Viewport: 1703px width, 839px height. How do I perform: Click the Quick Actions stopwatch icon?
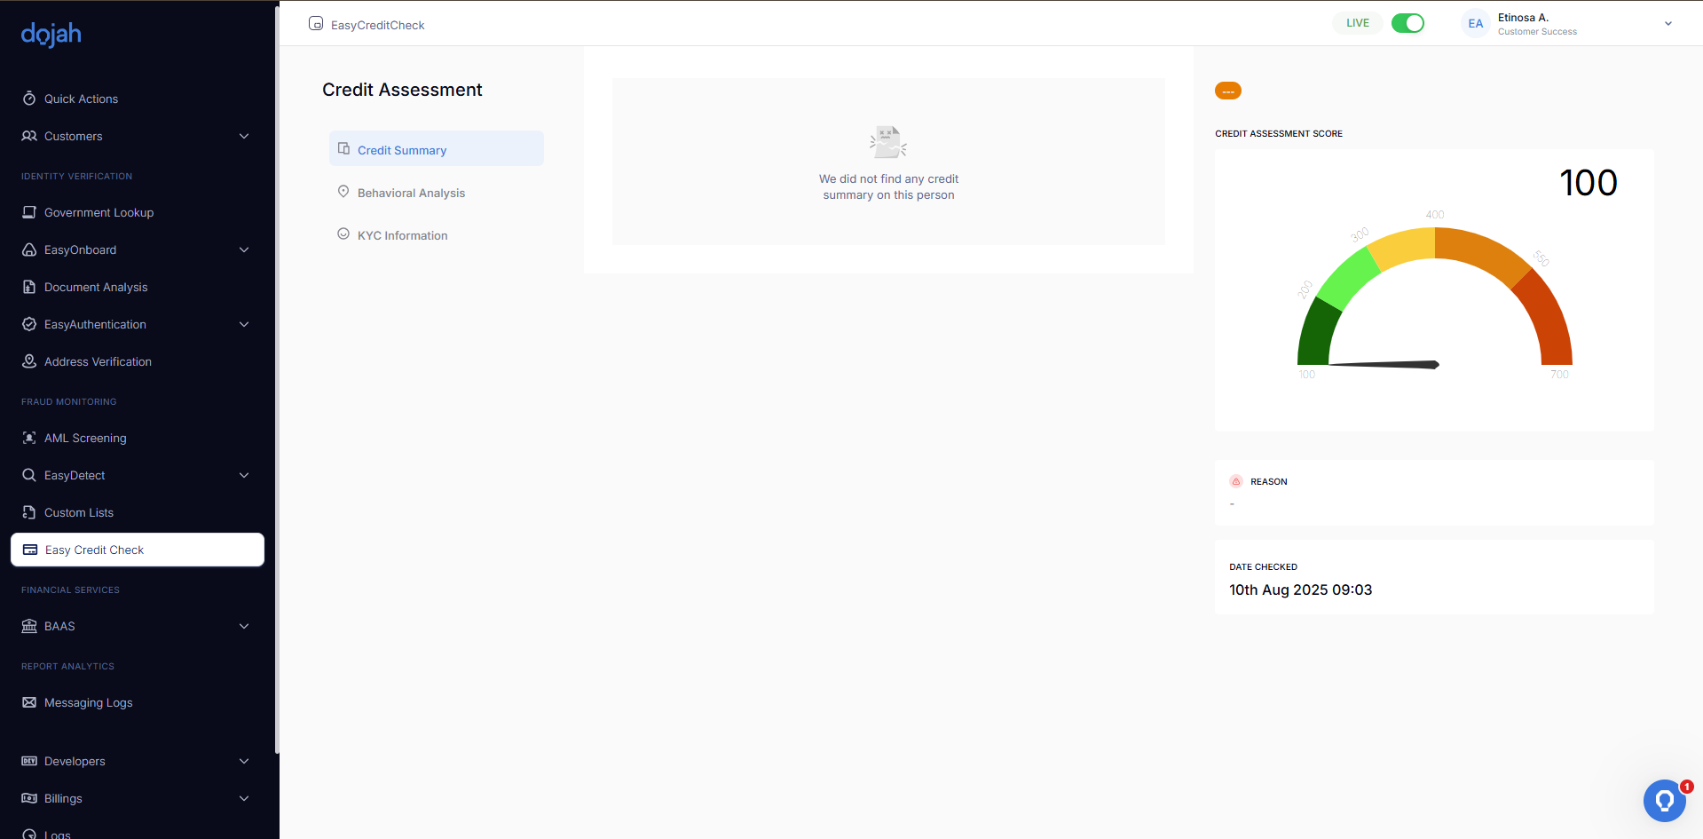[29, 99]
